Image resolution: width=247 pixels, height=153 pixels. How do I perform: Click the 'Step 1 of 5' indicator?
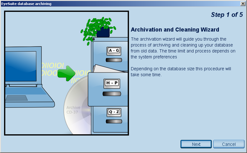(x=227, y=15)
